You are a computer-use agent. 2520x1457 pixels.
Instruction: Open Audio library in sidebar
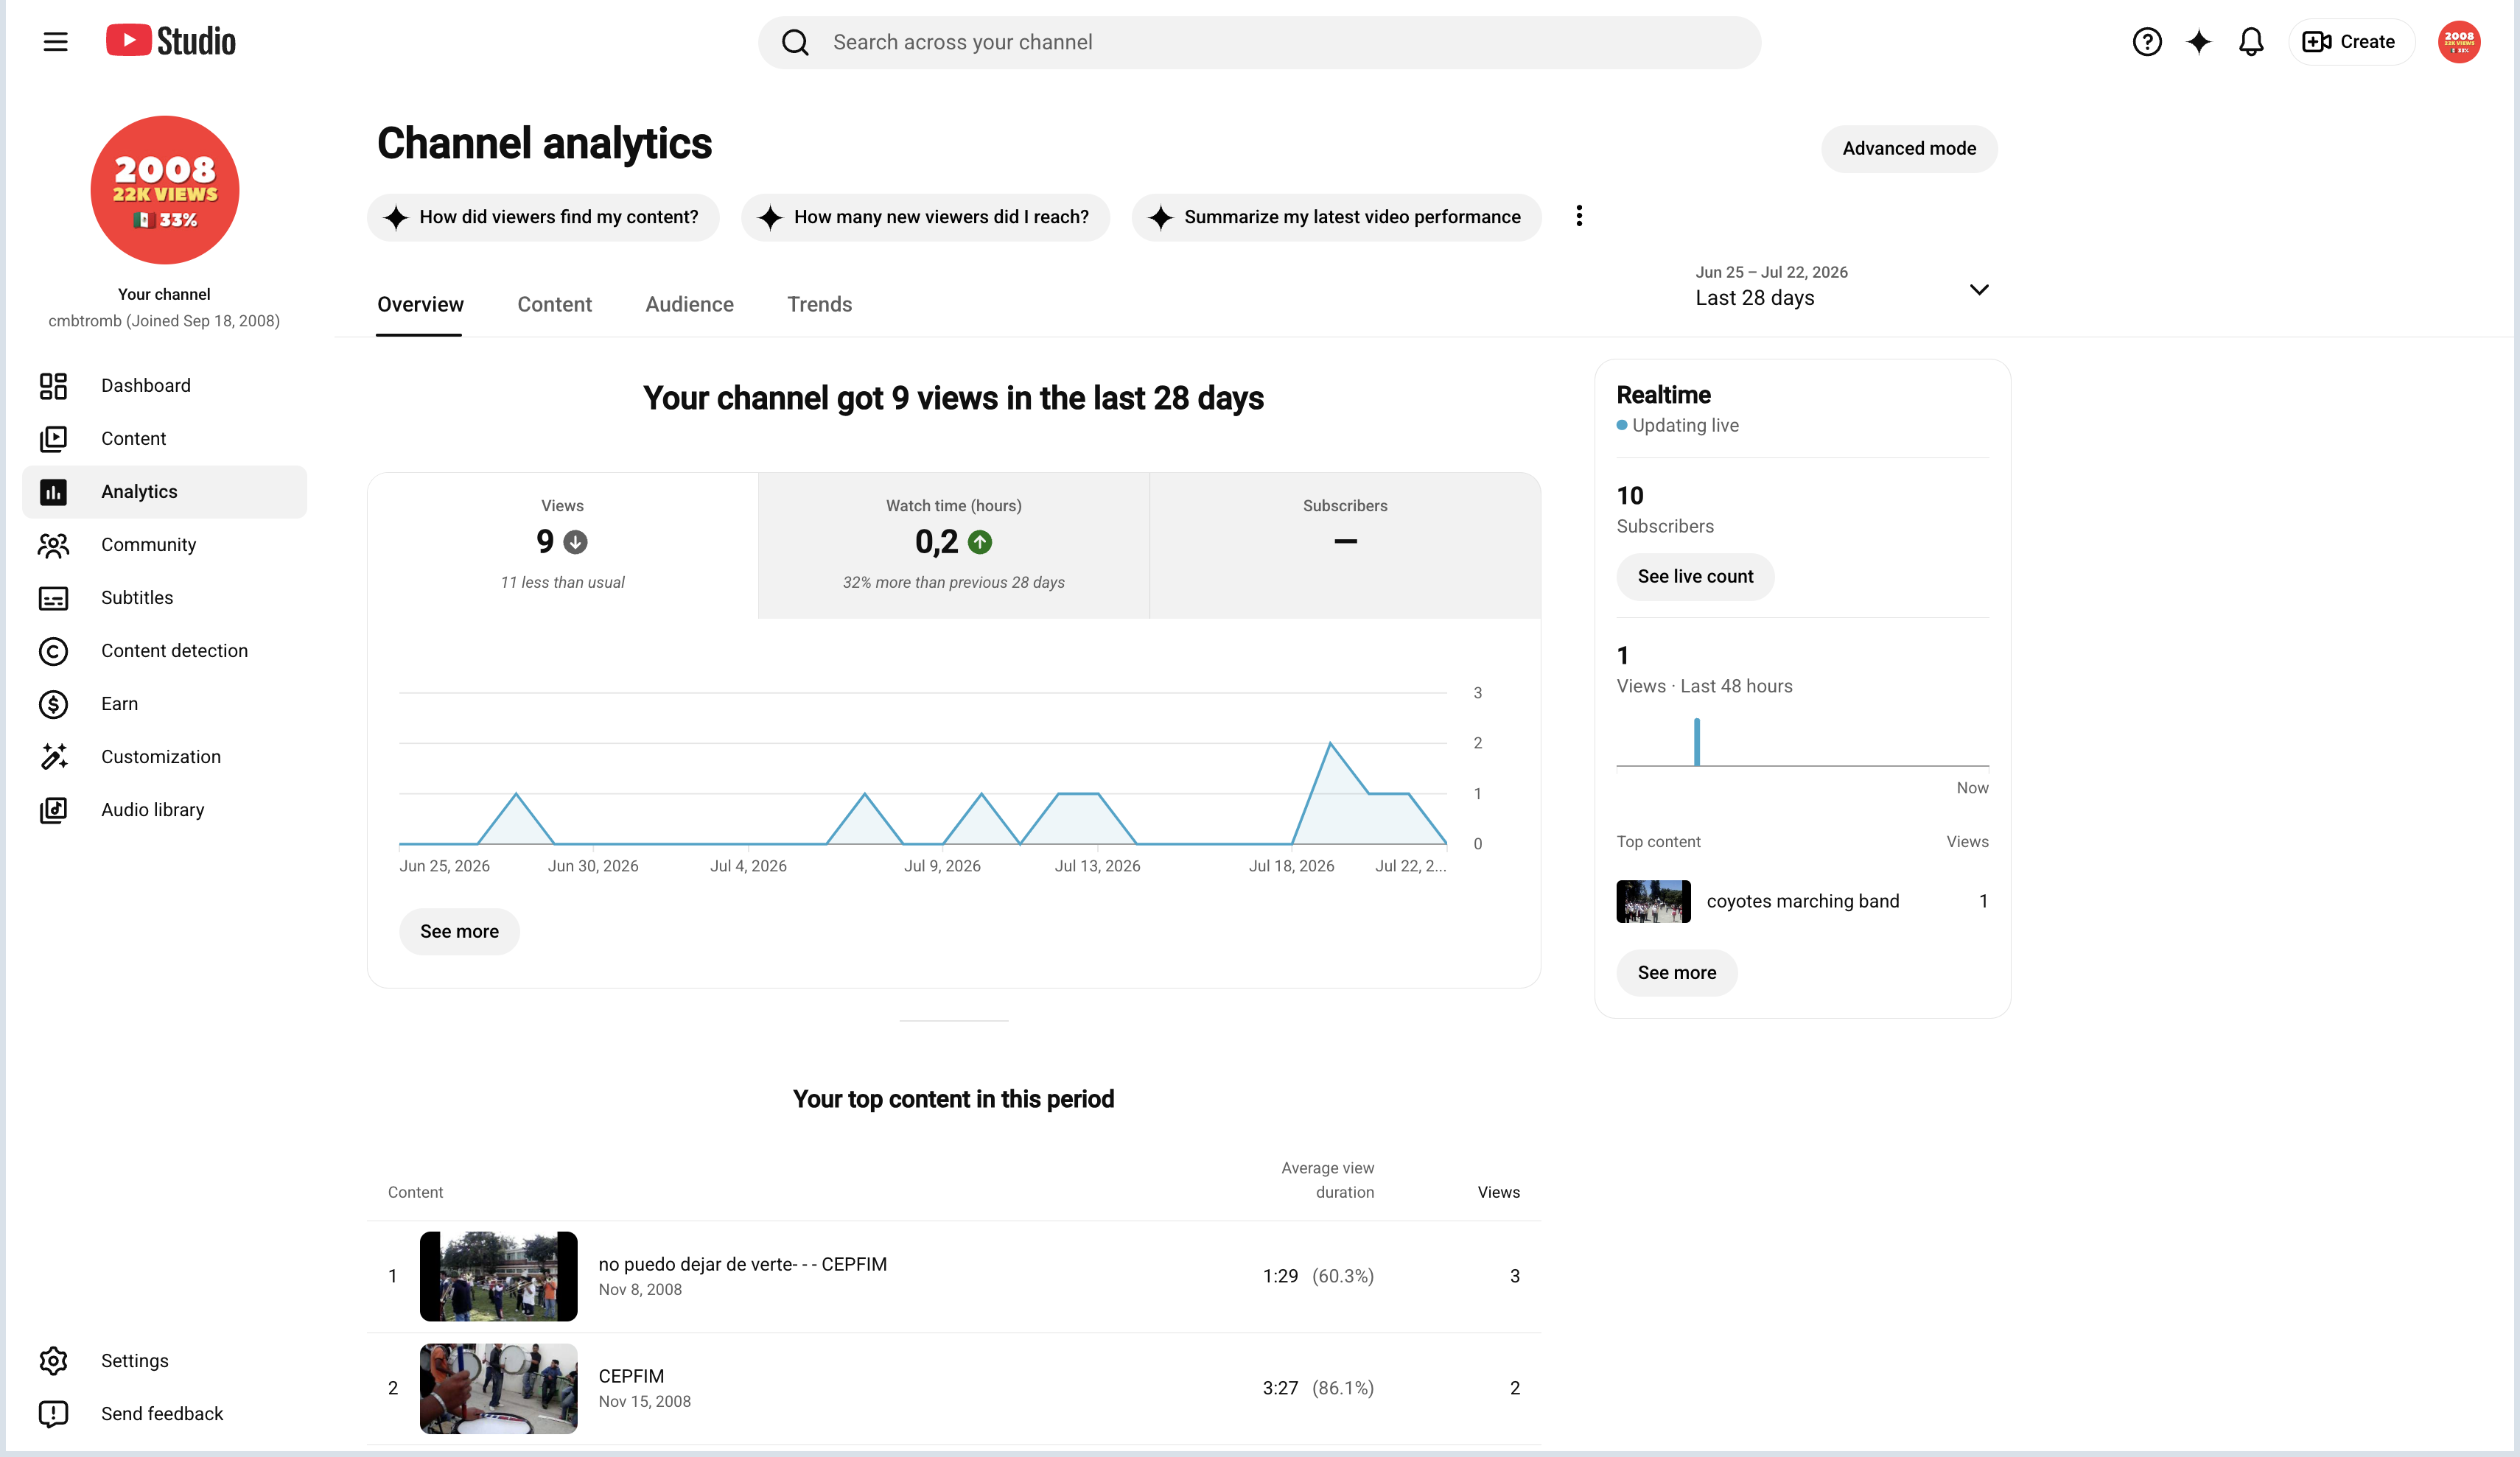coord(165,810)
